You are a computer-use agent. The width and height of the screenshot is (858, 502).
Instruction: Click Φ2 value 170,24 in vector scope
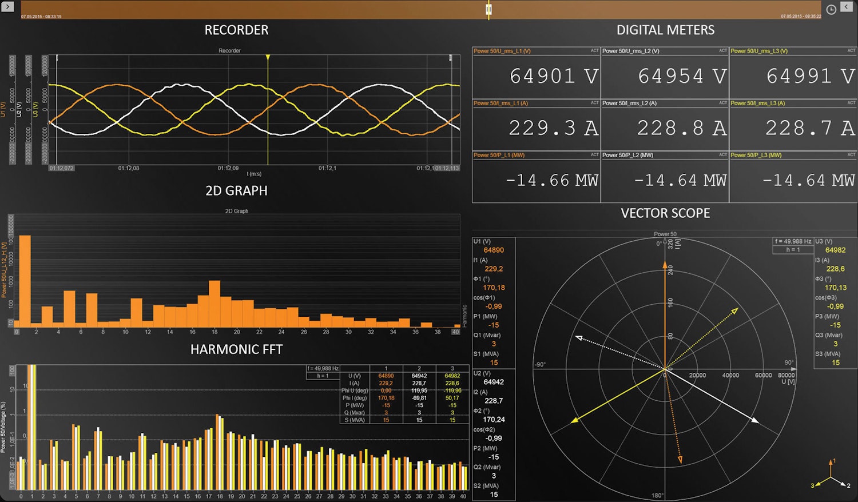tap(494, 420)
